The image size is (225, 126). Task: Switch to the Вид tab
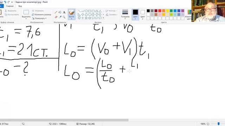(x=20, y=6)
